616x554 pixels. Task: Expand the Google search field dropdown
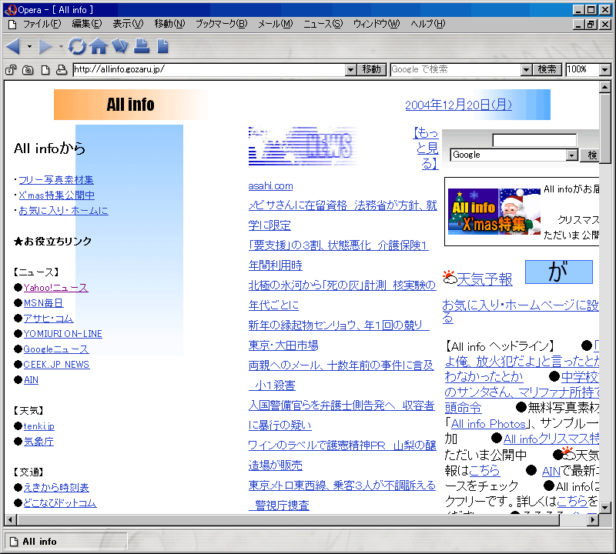pos(526,70)
